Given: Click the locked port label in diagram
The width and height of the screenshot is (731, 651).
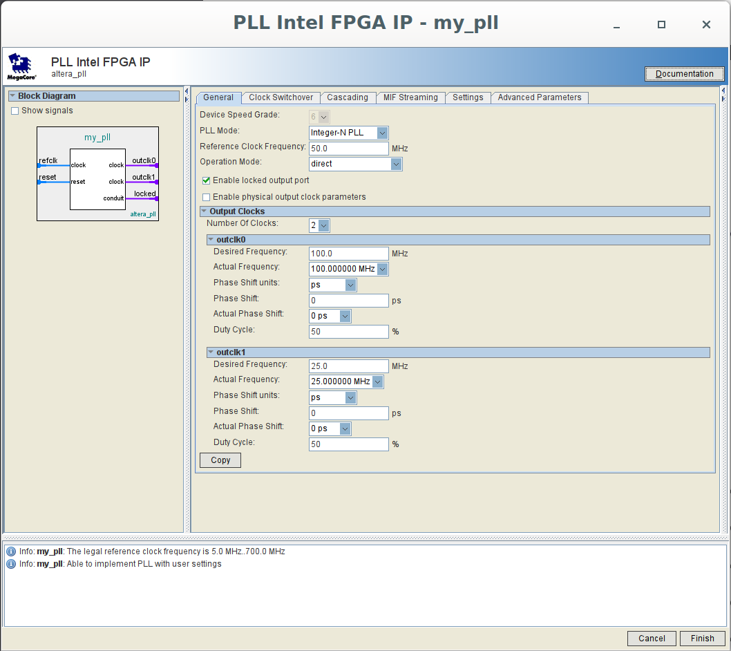Looking at the screenshot, I should [145, 194].
